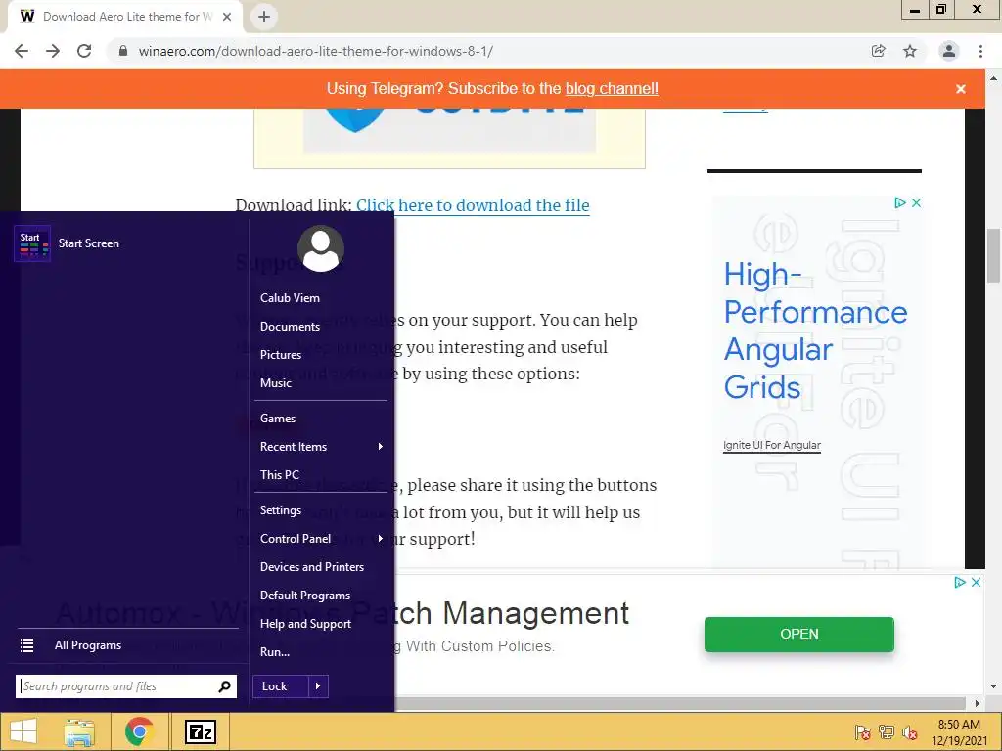Viewport: 1002px width, 751px height.
Task: Open Default Programs
Action: [305, 596]
